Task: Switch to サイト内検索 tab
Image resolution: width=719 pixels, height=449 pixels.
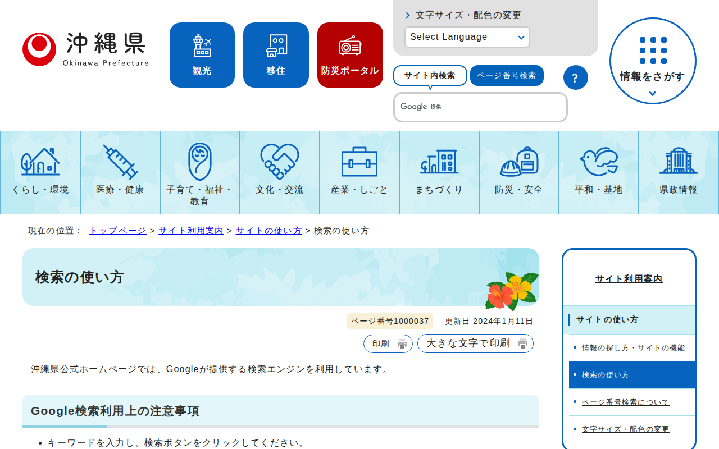Action: pos(430,76)
